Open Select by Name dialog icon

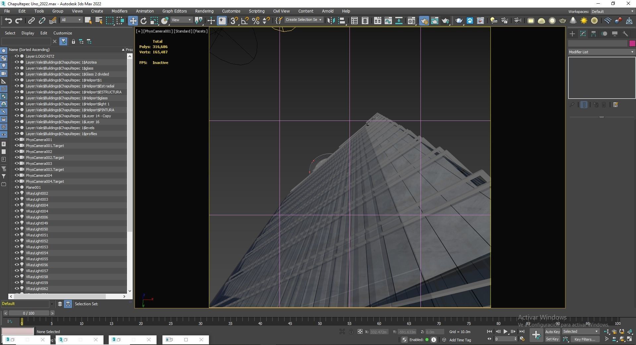coord(98,21)
